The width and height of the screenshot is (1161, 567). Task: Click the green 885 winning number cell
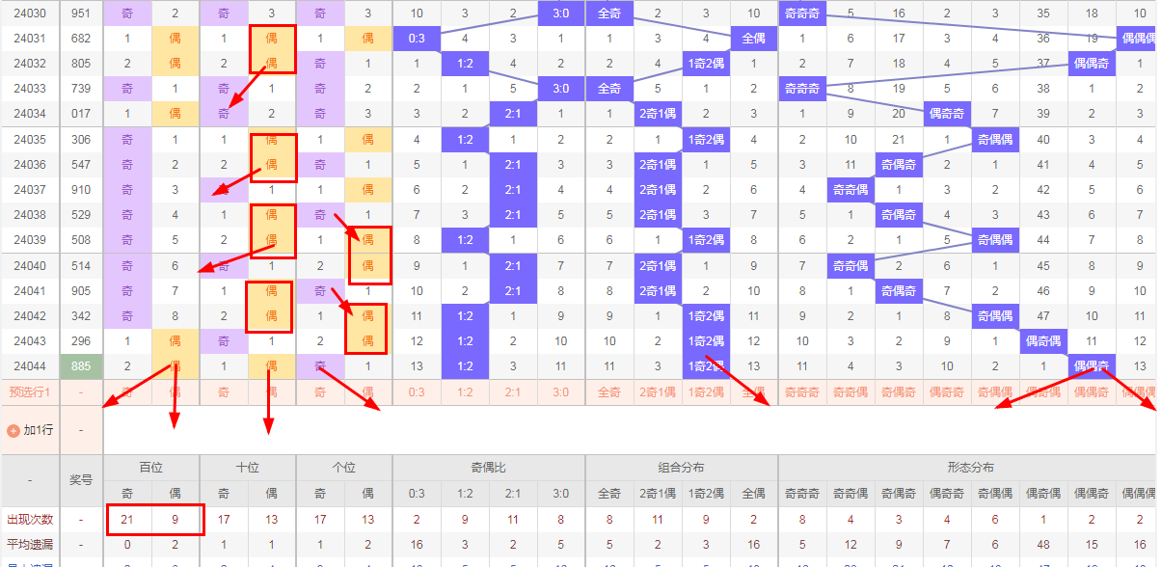click(81, 366)
